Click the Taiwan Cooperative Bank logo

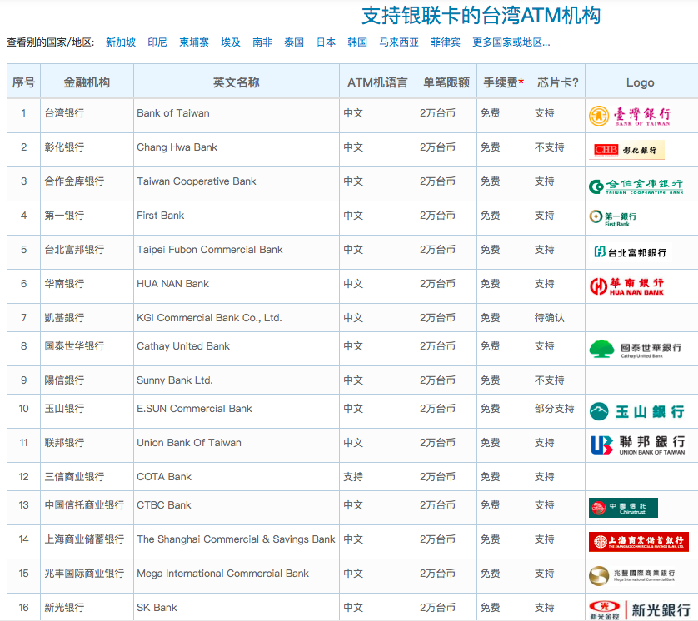click(x=636, y=186)
